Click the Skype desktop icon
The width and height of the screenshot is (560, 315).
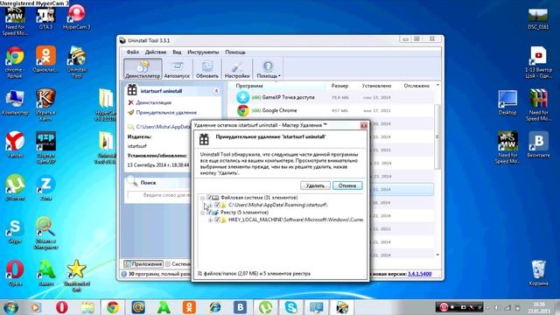(x=15, y=231)
